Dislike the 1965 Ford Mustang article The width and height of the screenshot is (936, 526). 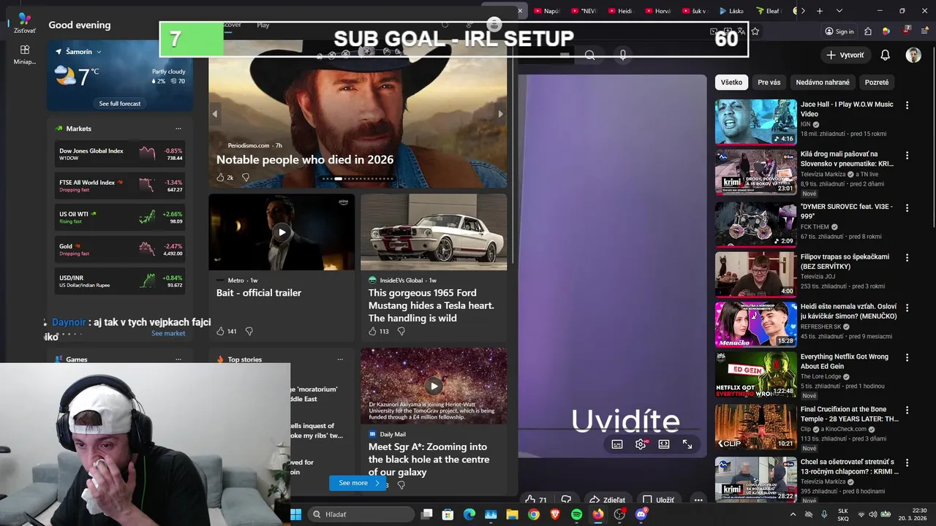[x=401, y=331]
